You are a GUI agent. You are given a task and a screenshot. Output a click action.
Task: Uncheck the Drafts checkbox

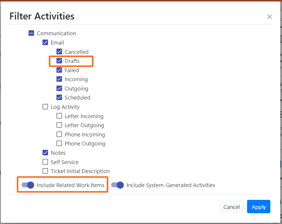59,61
